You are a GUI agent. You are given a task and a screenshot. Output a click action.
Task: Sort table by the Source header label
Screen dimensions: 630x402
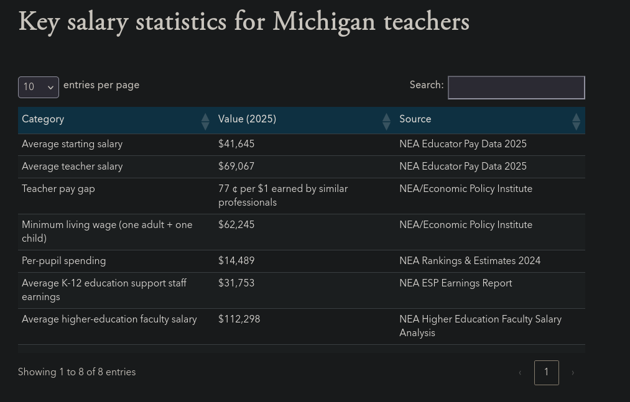[x=415, y=119]
